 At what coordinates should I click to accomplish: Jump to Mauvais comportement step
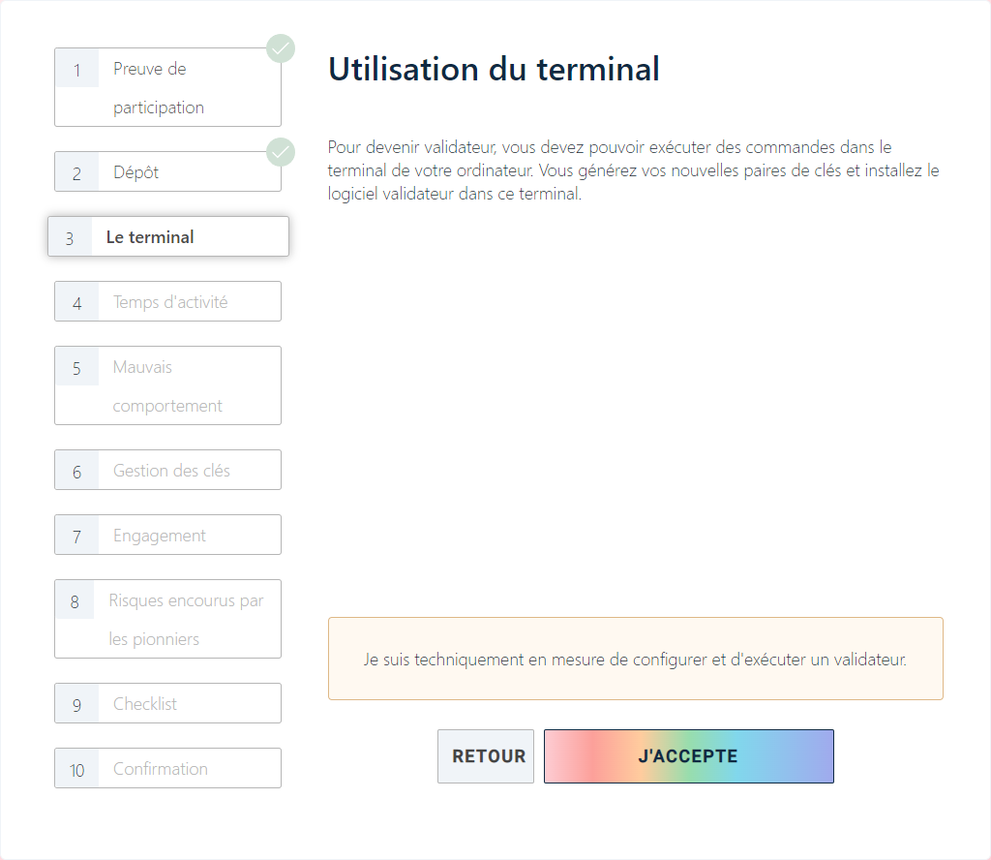tap(167, 385)
